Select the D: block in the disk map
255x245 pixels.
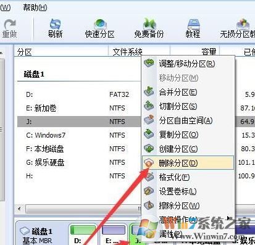[x=83, y=235]
